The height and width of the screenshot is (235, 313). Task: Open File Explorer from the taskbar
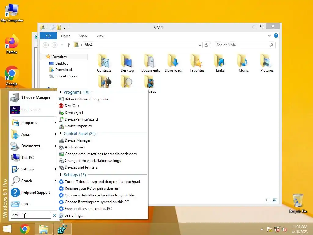point(44,229)
